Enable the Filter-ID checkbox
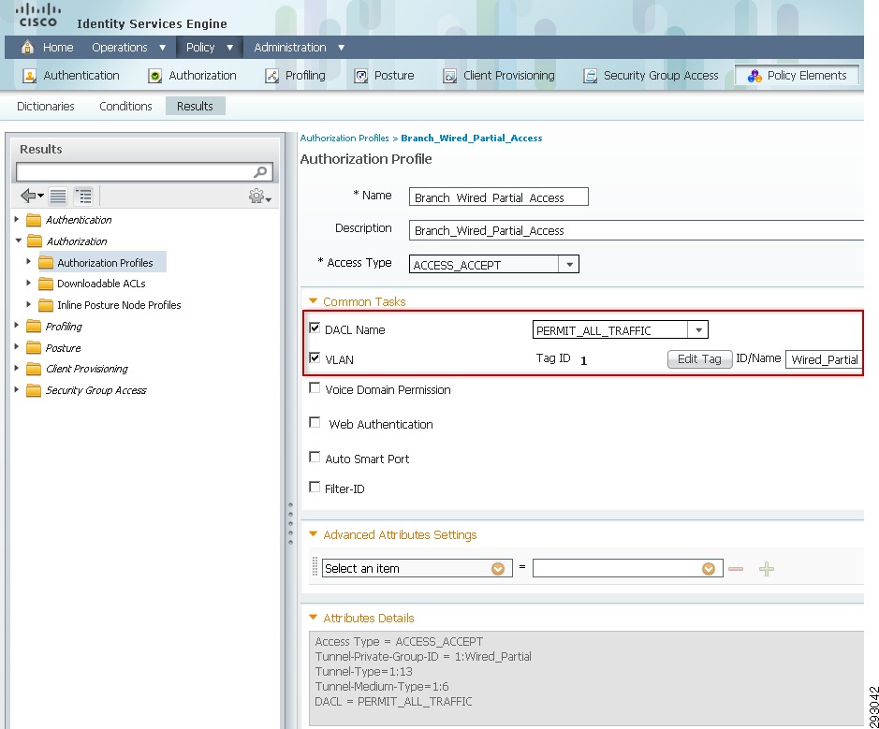Image resolution: width=879 pixels, height=729 pixels. [315, 487]
